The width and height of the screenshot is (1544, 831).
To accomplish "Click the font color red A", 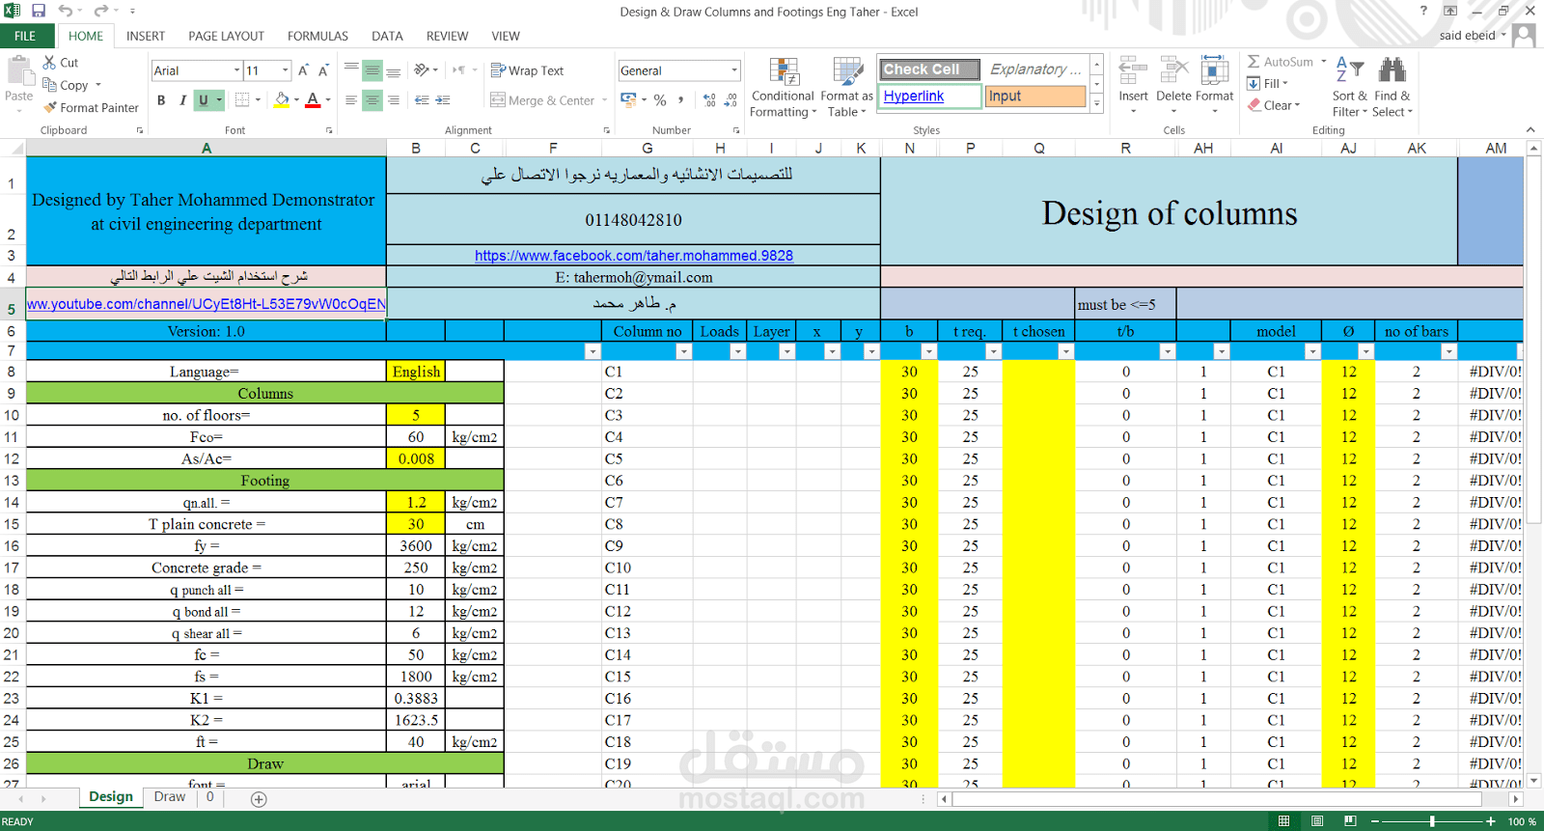I will pos(313,99).
